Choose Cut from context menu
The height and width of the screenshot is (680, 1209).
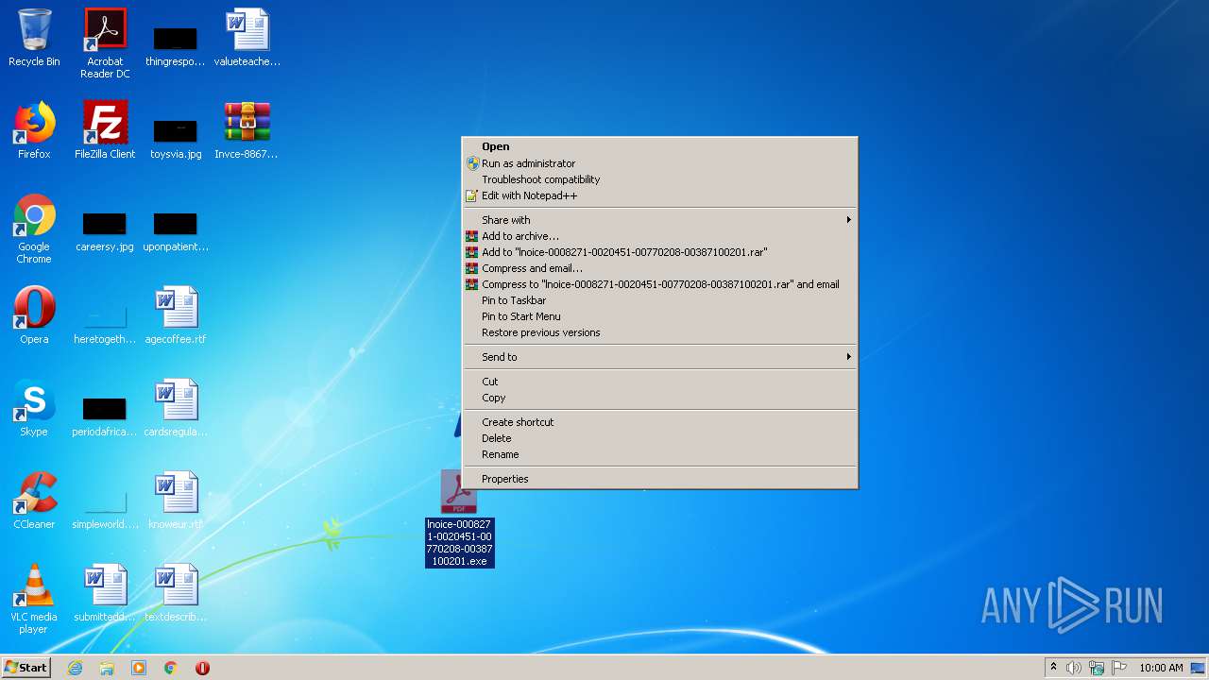coord(659,382)
